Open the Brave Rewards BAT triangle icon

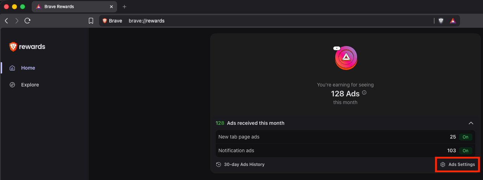pos(453,21)
